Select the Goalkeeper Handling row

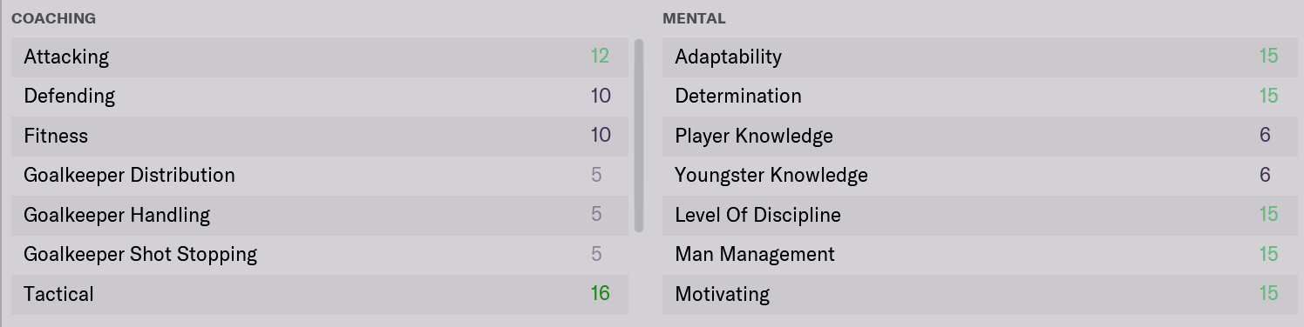click(320, 215)
